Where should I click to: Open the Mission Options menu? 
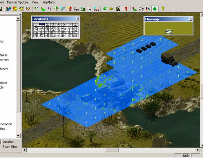pos(18,2)
